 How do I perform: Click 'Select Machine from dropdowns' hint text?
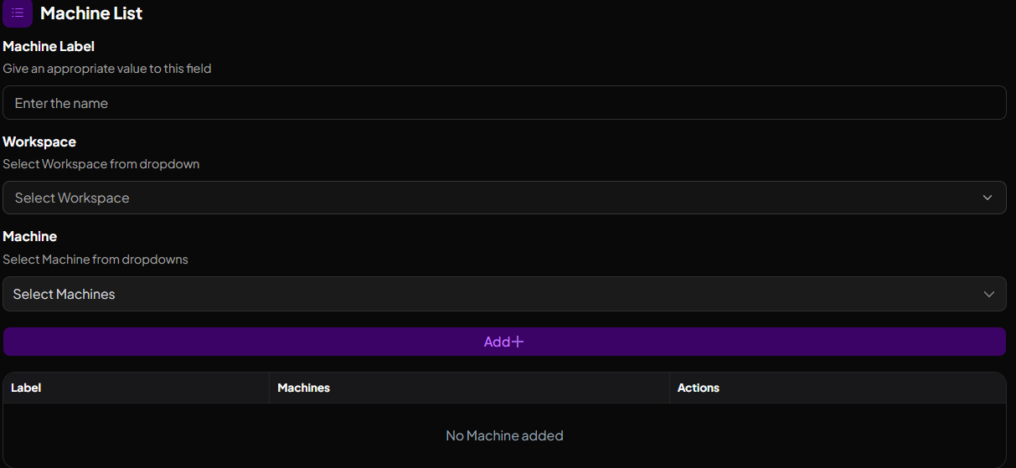tap(95, 260)
